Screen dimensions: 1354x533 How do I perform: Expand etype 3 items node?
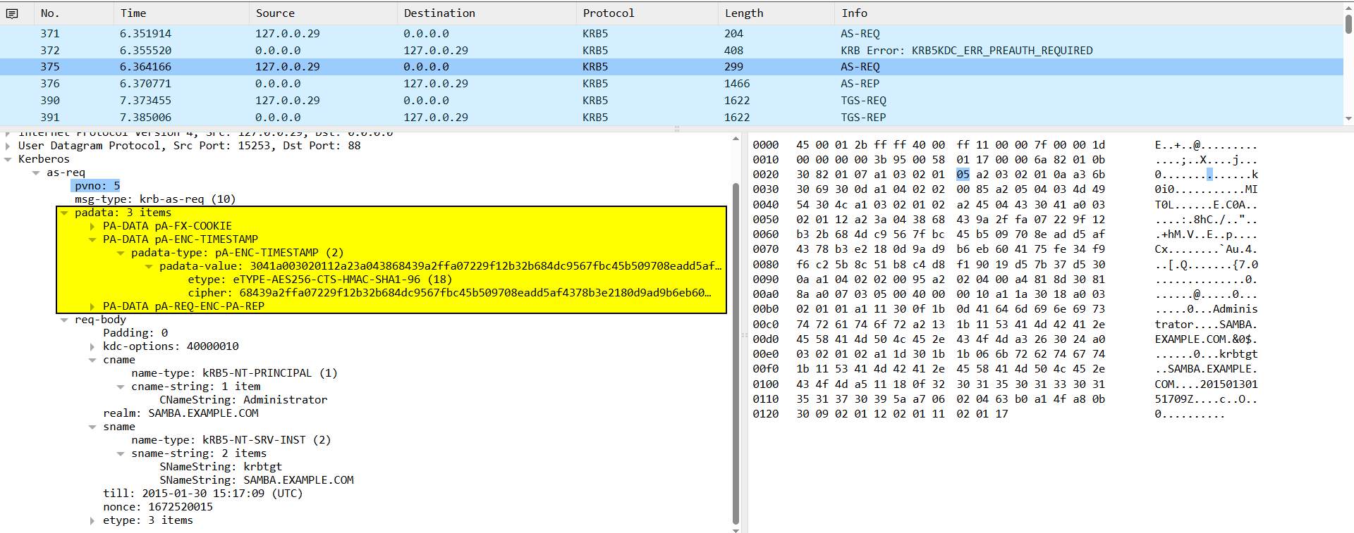pos(92,520)
